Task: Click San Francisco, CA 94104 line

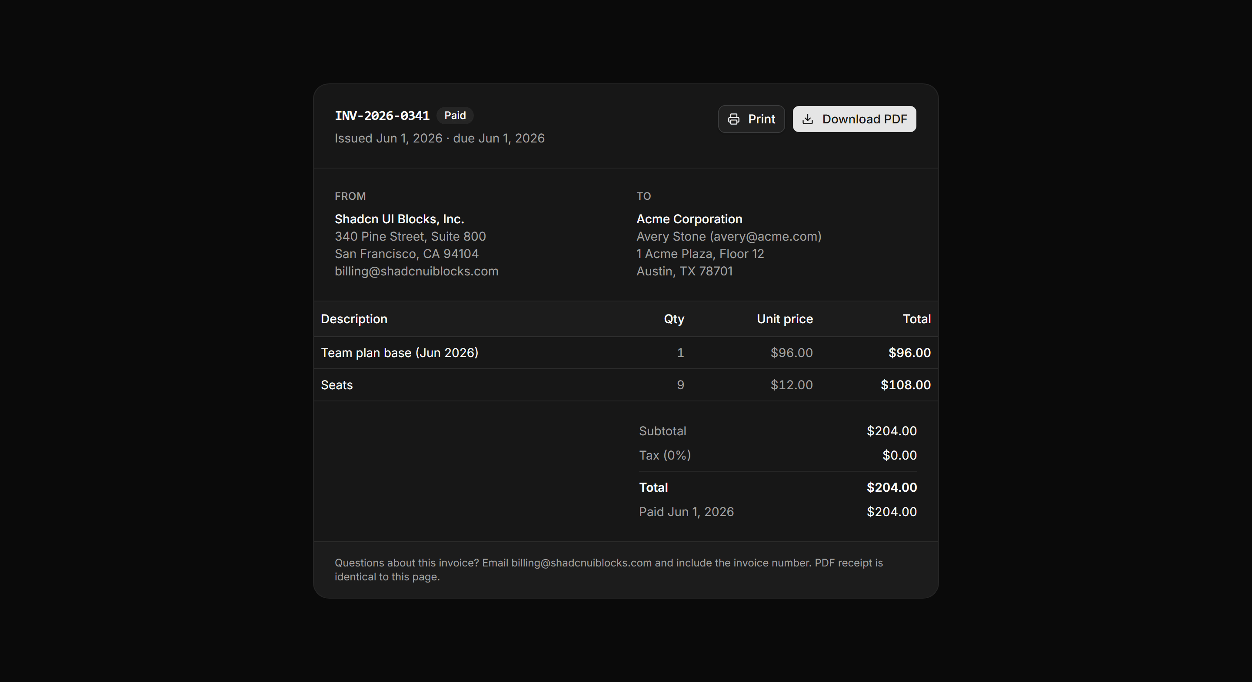Action: pyautogui.click(x=406, y=254)
